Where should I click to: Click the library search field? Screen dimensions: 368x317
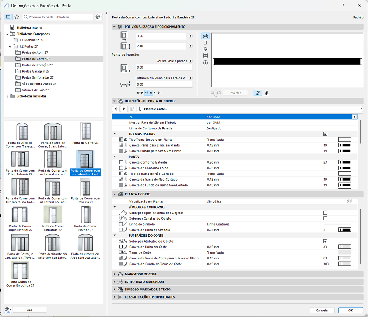tap(58, 17)
